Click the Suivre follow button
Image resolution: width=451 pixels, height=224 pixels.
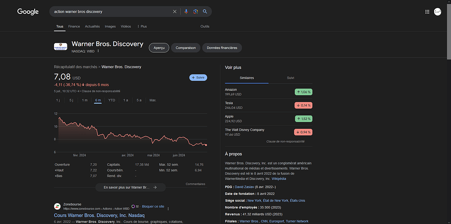[x=198, y=78]
